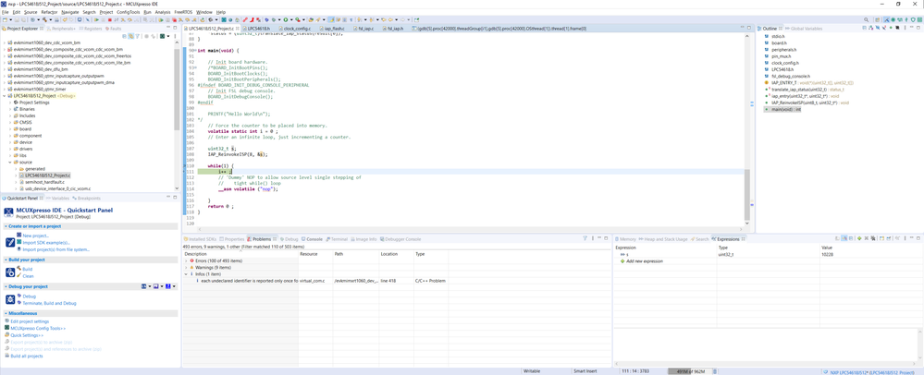Minimize the Project Explorer view

pyautogui.click(x=168, y=27)
